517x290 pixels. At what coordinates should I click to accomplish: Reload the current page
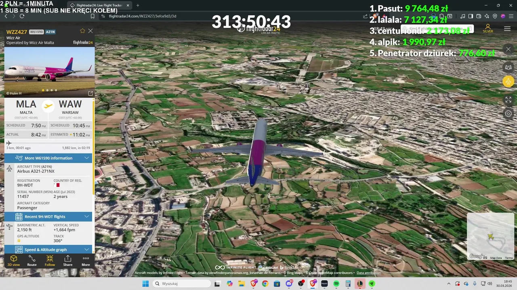pos(22,16)
